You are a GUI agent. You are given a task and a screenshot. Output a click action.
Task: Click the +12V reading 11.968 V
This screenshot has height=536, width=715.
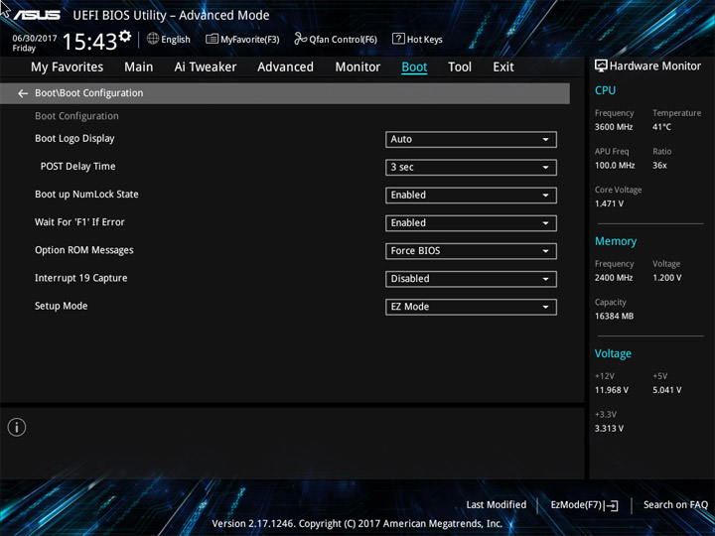point(612,390)
